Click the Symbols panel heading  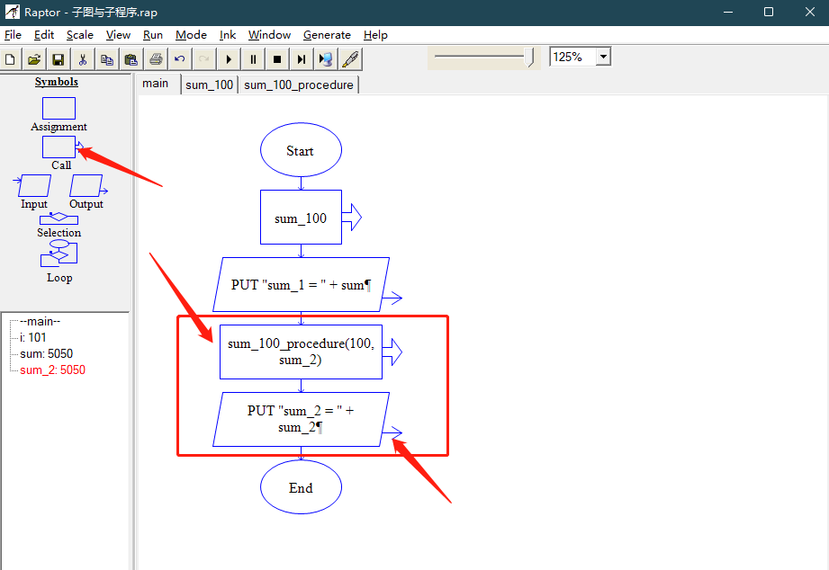click(57, 82)
